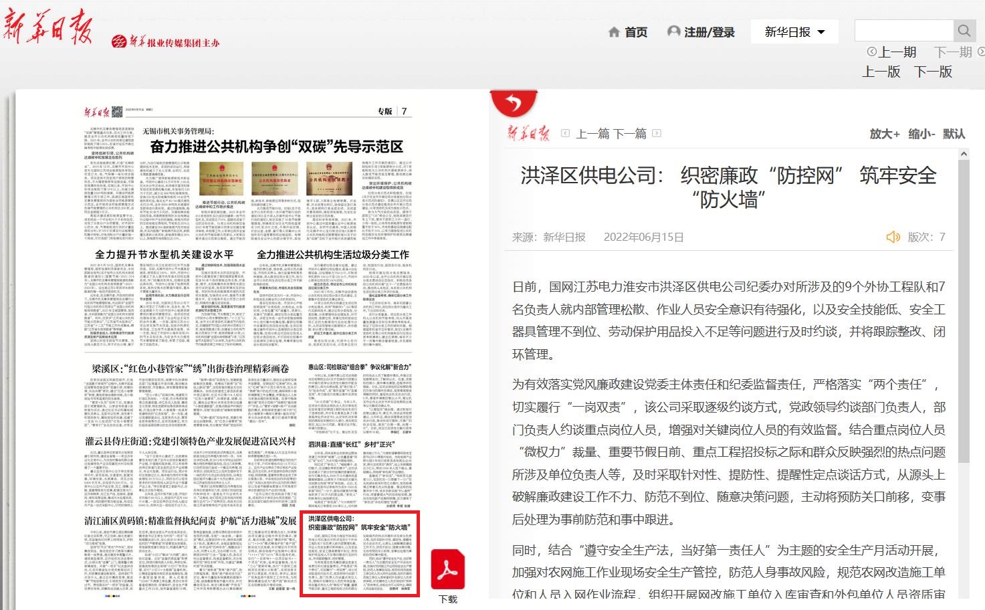985x610 pixels.
Task: Click the 版次: 7 label
Action: coord(926,237)
